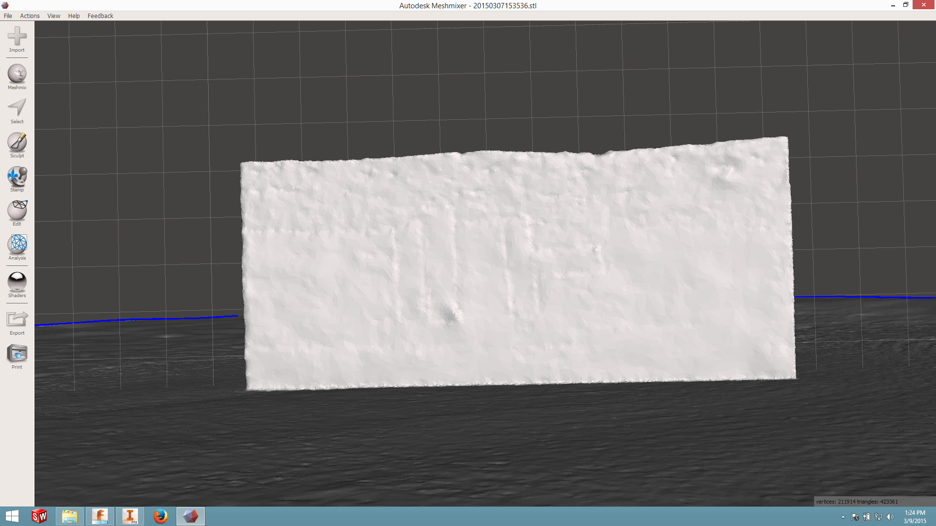Open Fusion 360 from the taskbar
Screen dimensions: 936x526
pyautogui.click(x=100, y=516)
